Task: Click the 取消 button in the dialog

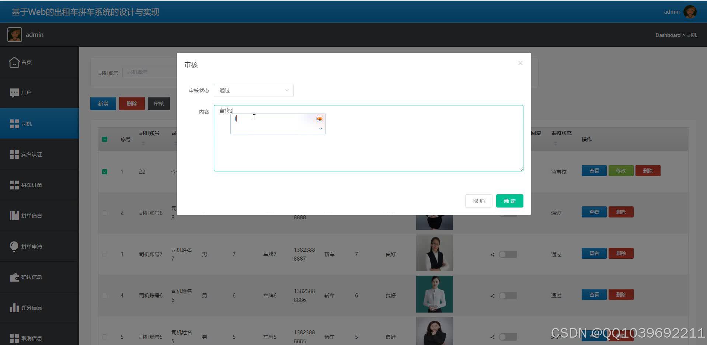Action: [x=478, y=201]
